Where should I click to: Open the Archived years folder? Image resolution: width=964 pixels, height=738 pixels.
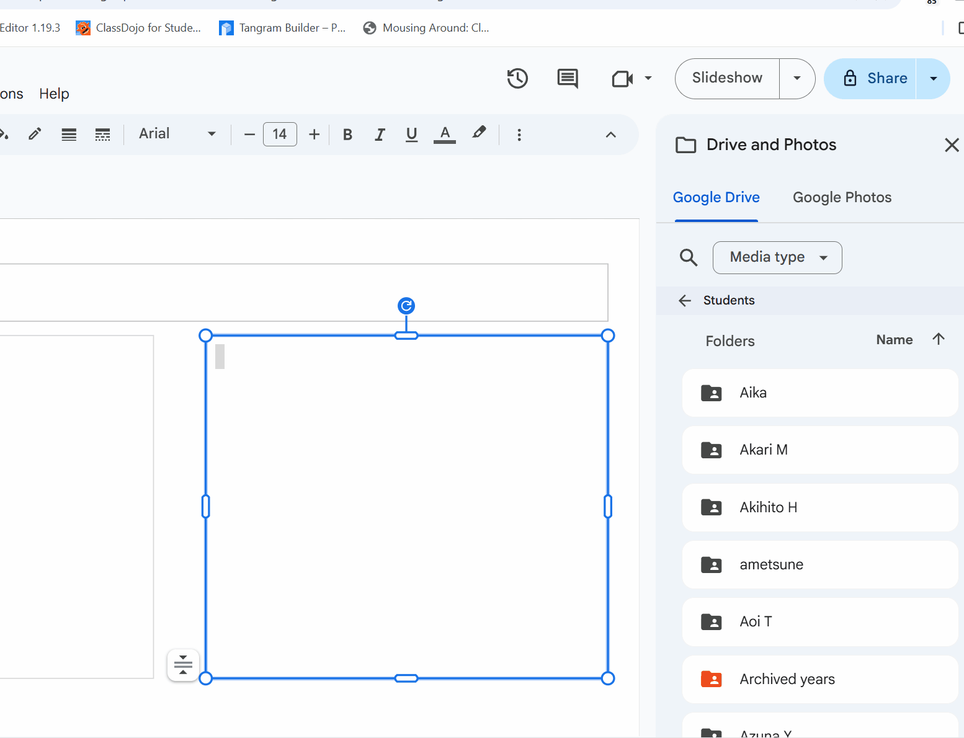click(820, 680)
